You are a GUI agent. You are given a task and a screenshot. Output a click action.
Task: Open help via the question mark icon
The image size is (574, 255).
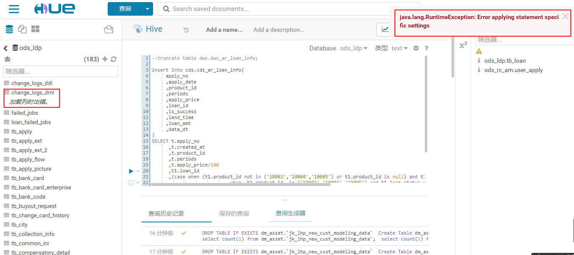click(426, 48)
